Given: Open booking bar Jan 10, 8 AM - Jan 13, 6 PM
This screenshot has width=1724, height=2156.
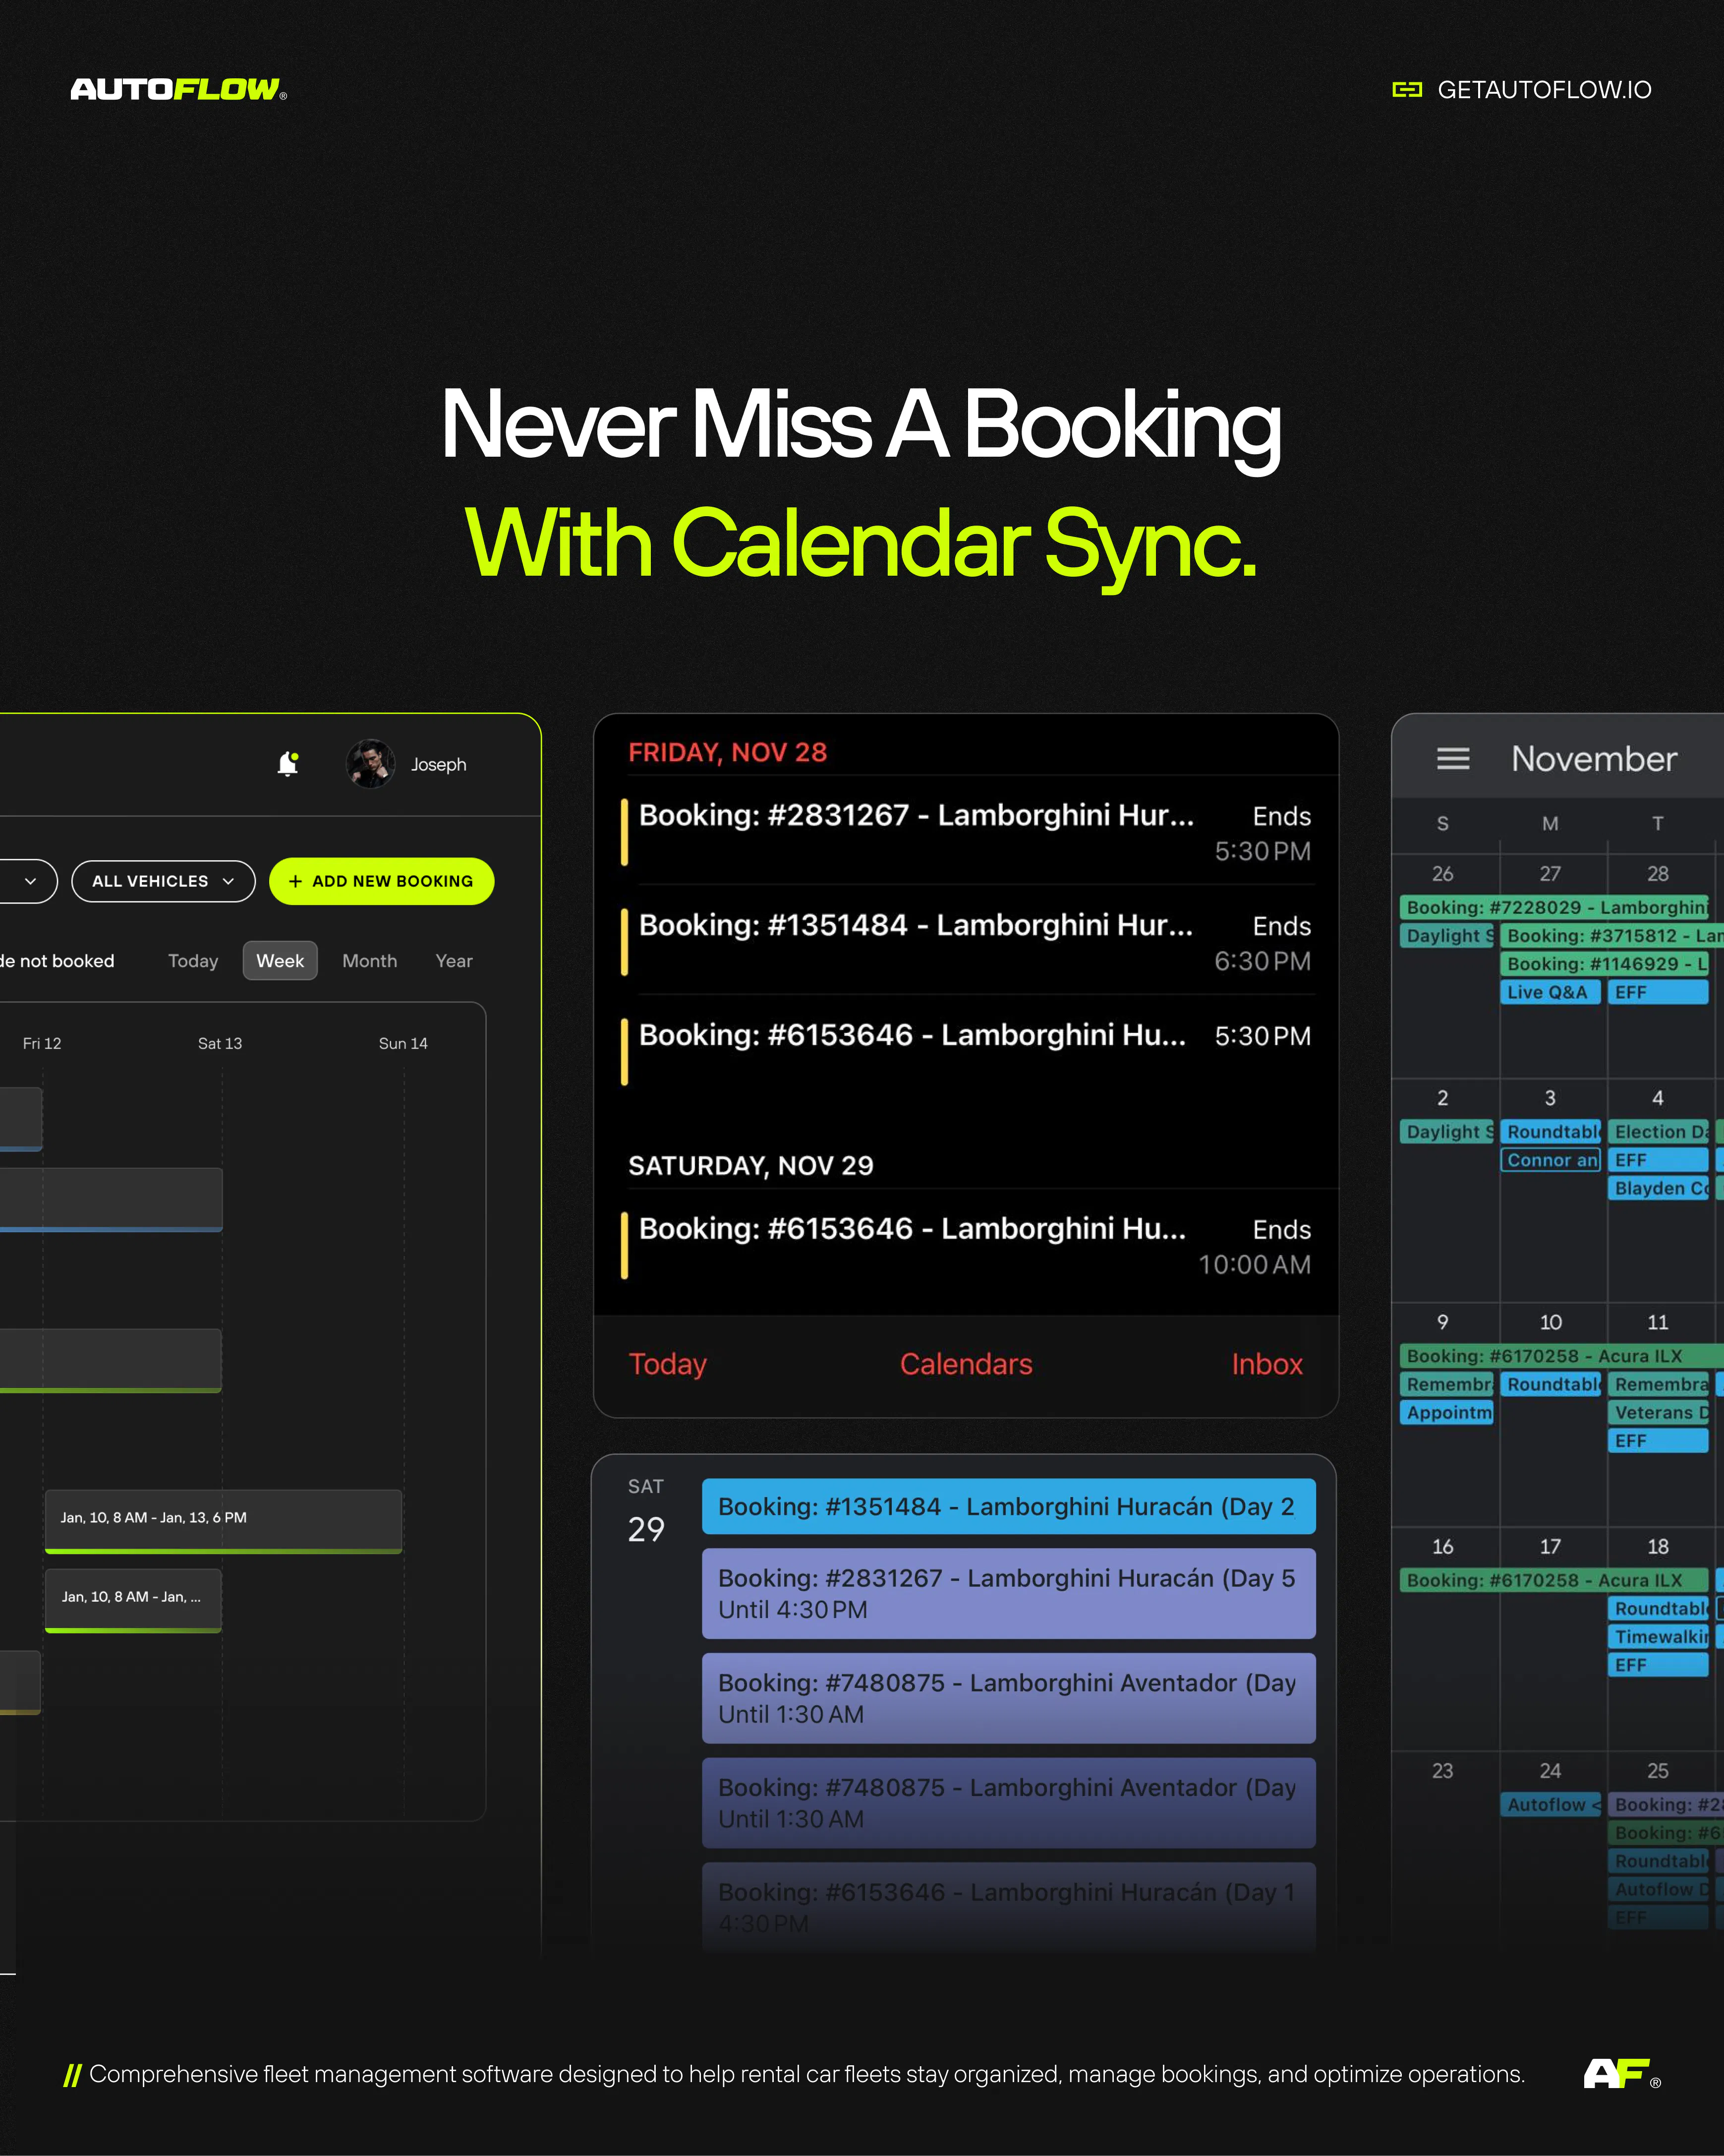Looking at the screenshot, I should pyautogui.click(x=224, y=1521).
